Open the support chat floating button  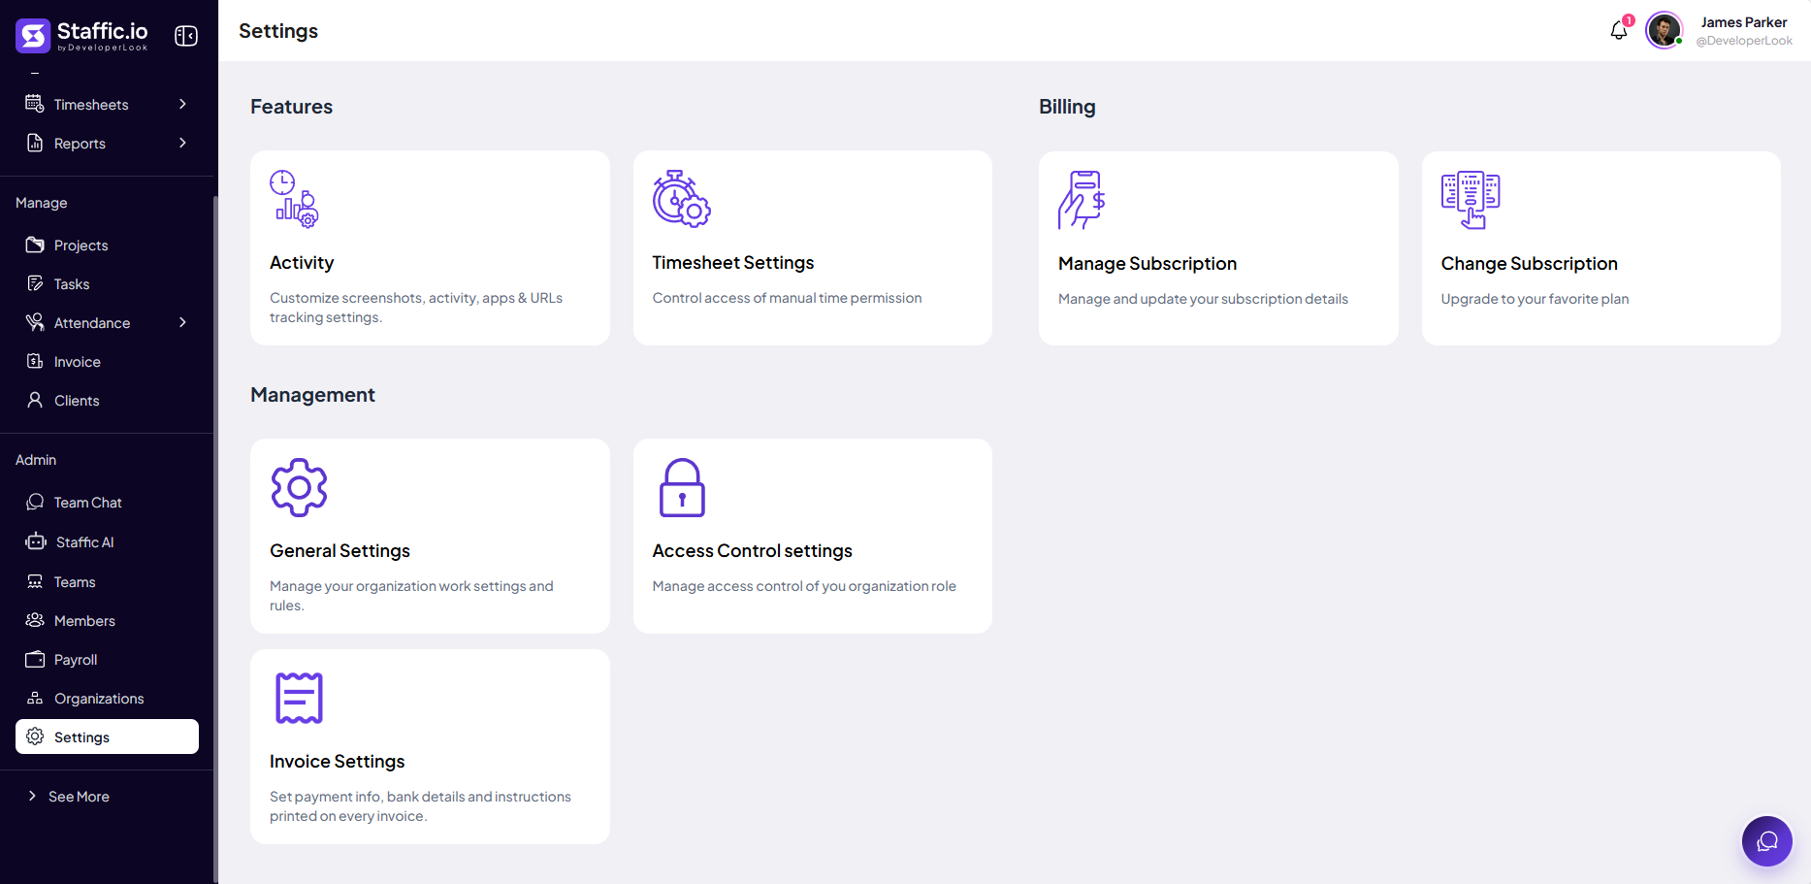point(1767,841)
